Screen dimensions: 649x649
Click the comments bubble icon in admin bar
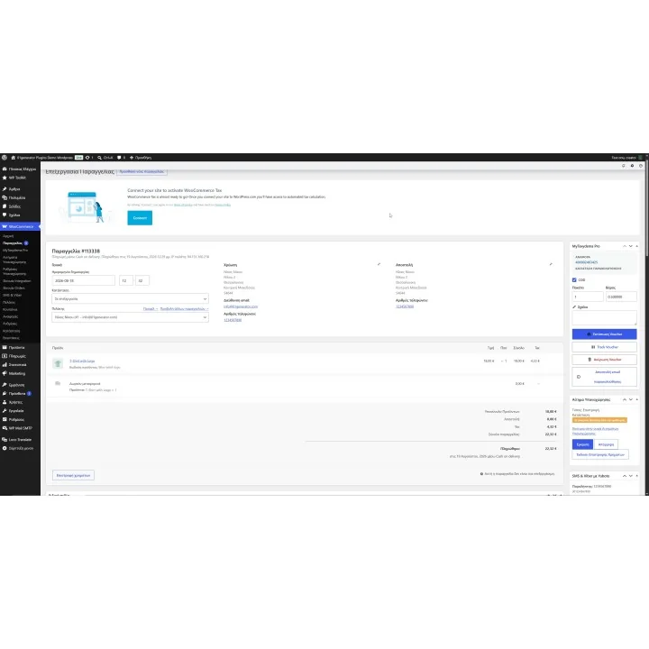[x=119, y=158]
